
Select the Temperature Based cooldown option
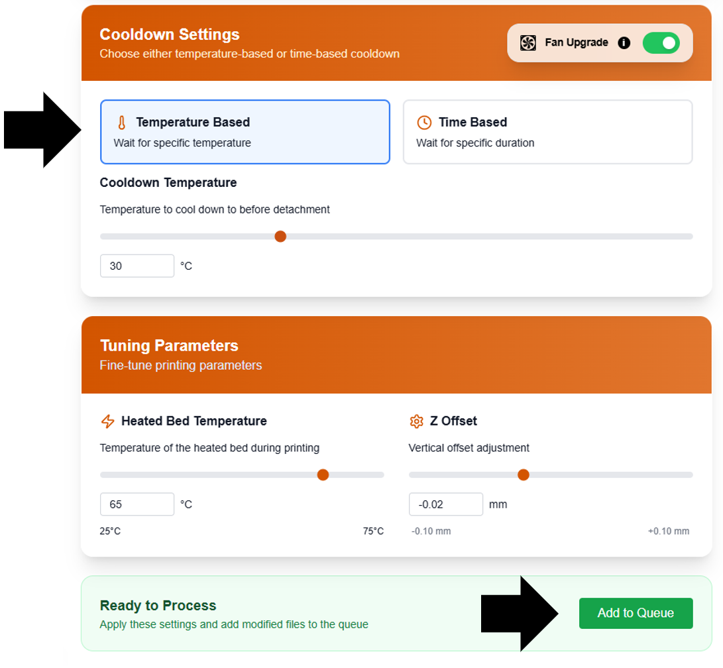point(245,132)
